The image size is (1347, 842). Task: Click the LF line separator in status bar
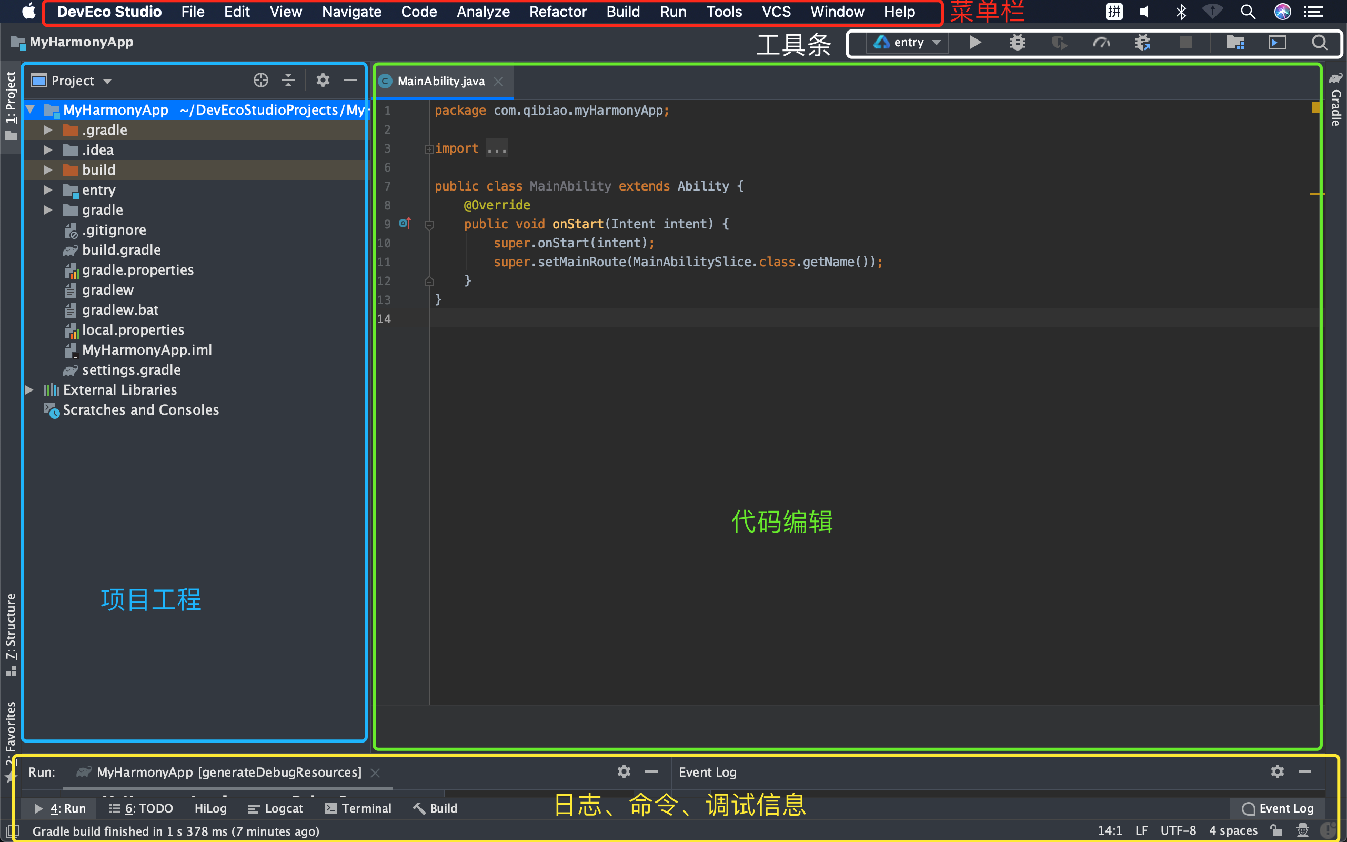1141,830
